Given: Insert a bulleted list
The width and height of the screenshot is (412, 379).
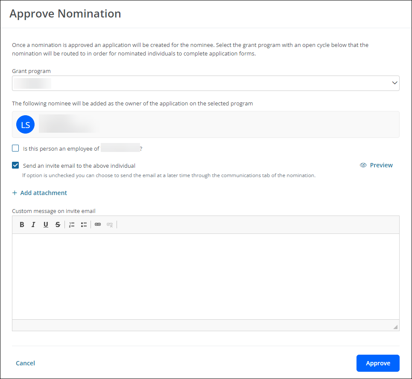Looking at the screenshot, I should [x=84, y=224].
